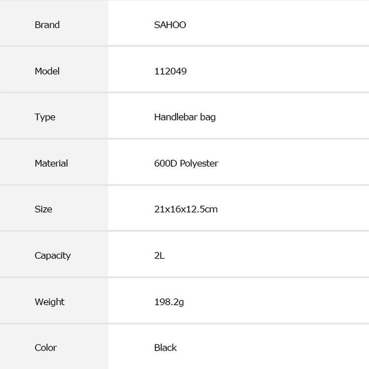Select the 198.2g weight value
This screenshot has height=369, width=369.
tap(169, 302)
